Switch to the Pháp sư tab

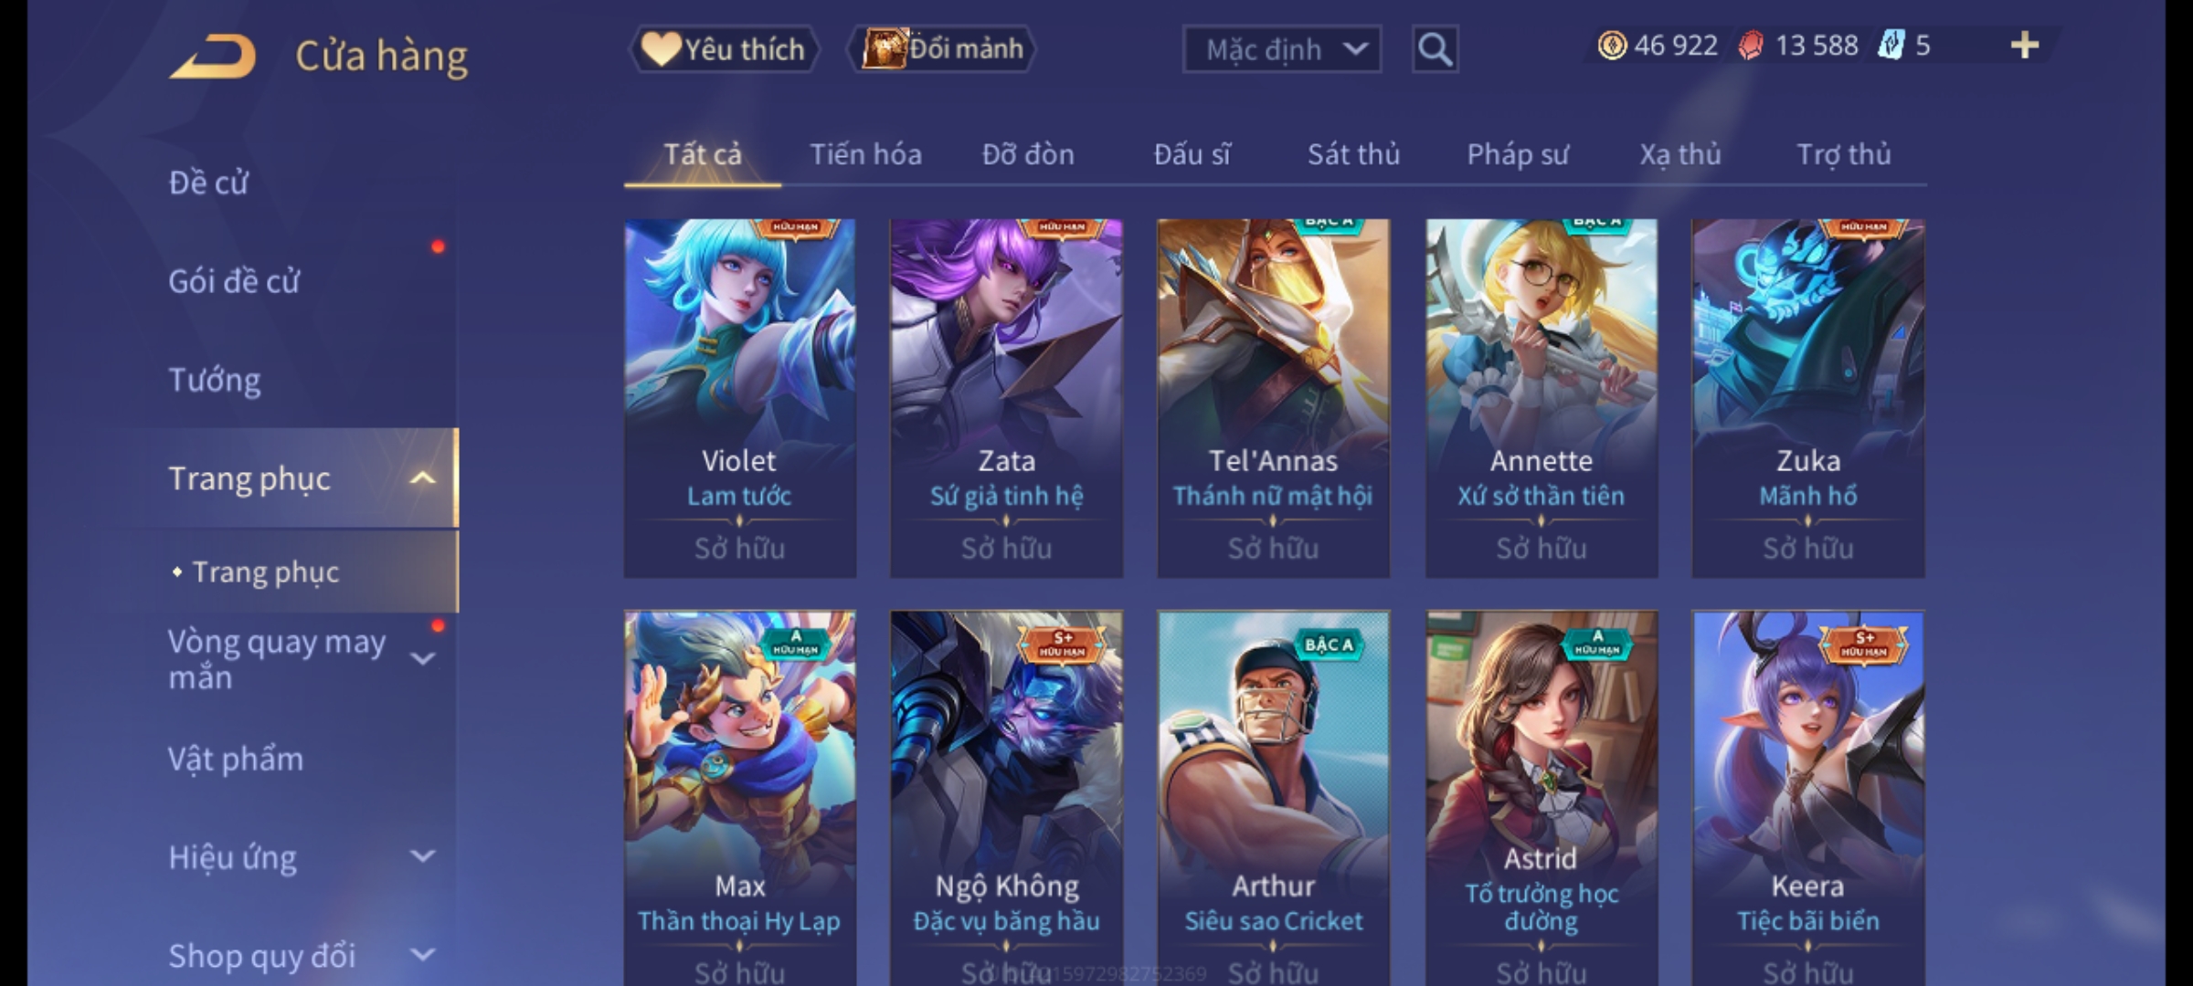click(1518, 155)
